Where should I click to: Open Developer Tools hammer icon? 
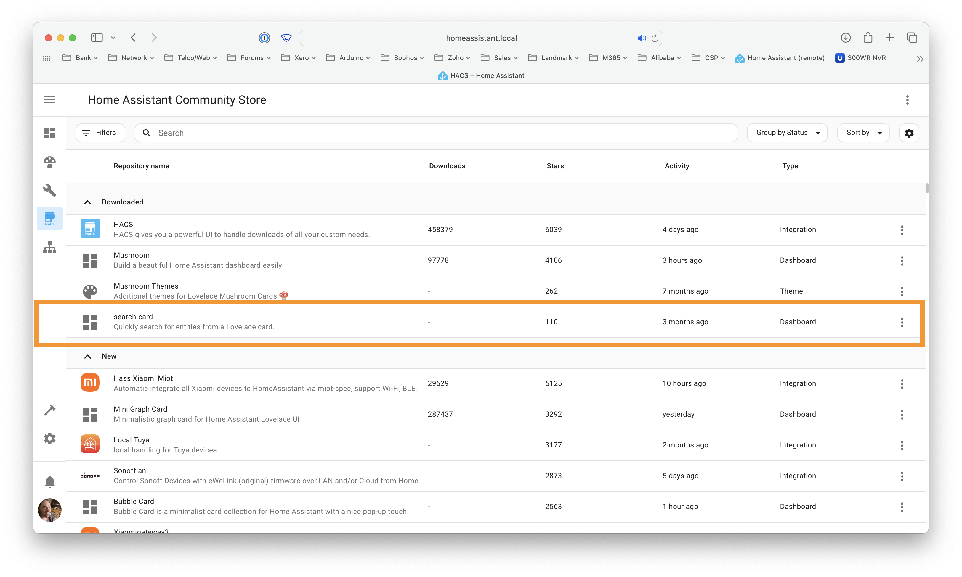pos(50,410)
